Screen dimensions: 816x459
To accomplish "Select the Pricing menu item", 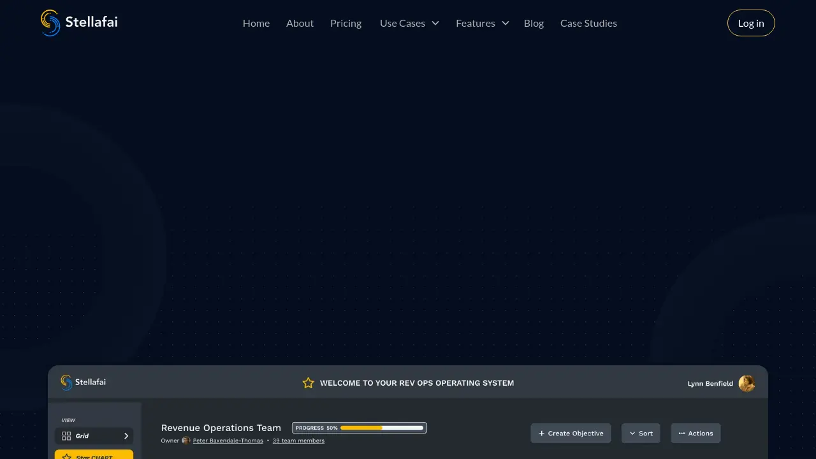I will pyautogui.click(x=346, y=23).
